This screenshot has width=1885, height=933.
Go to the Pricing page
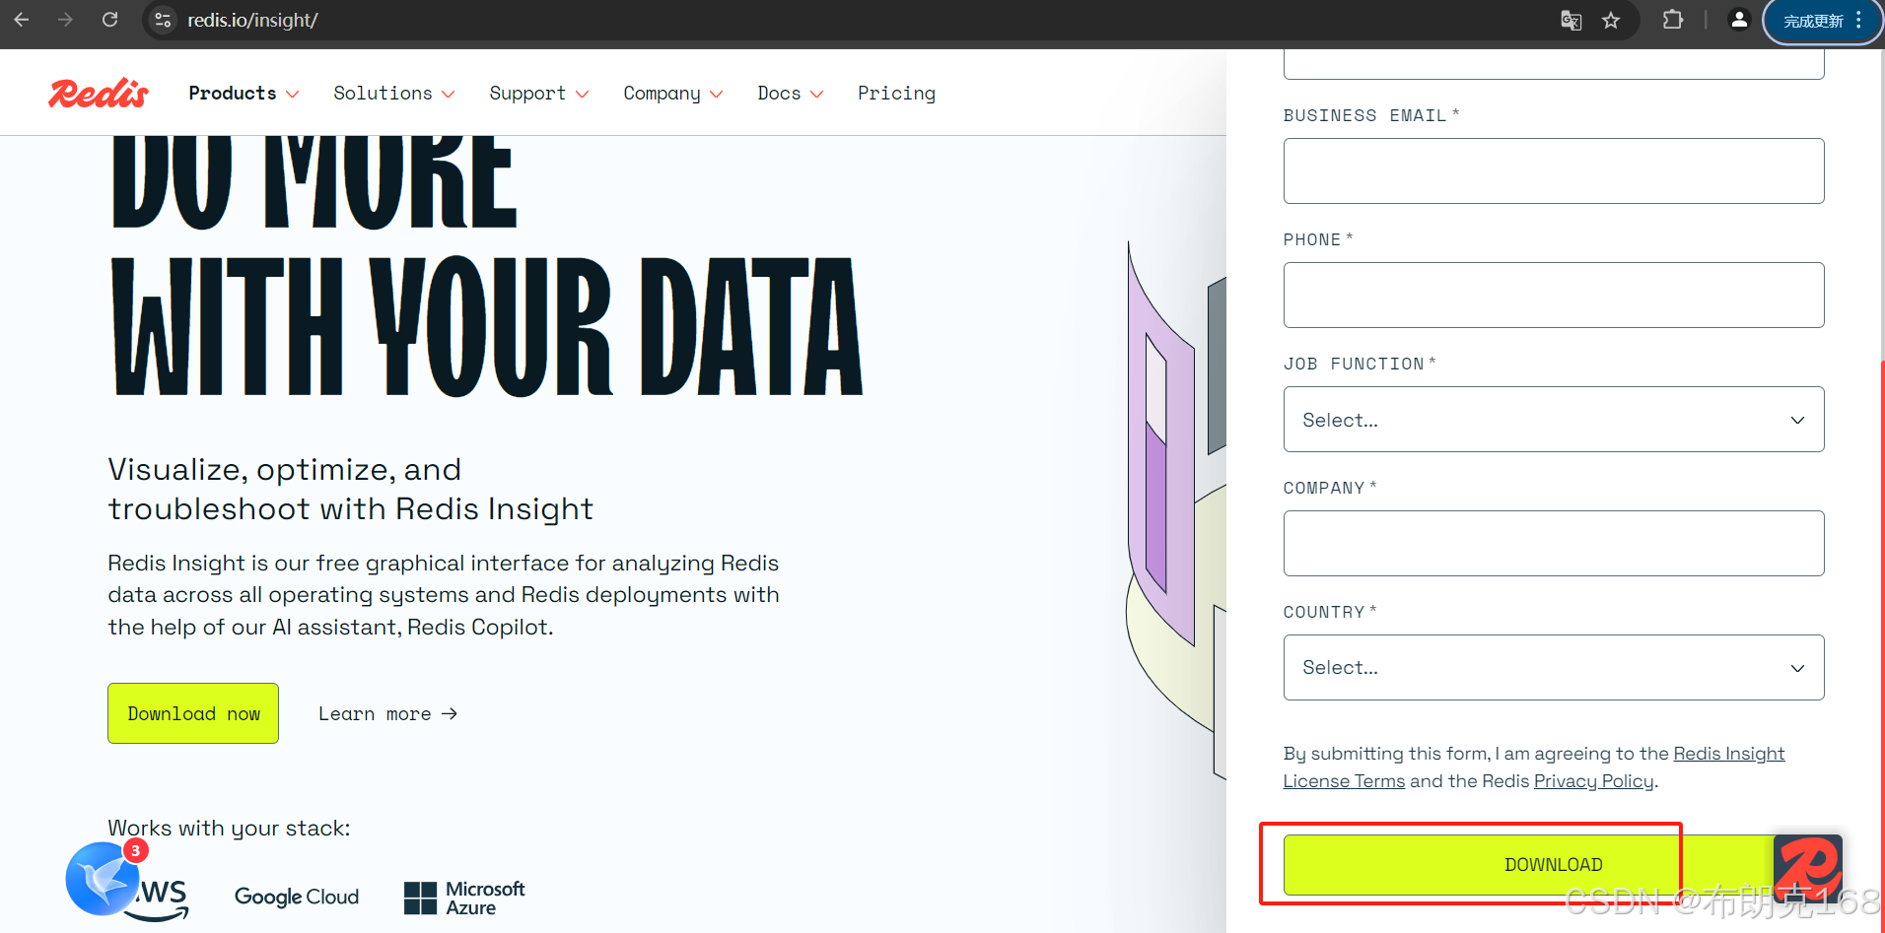tap(896, 93)
